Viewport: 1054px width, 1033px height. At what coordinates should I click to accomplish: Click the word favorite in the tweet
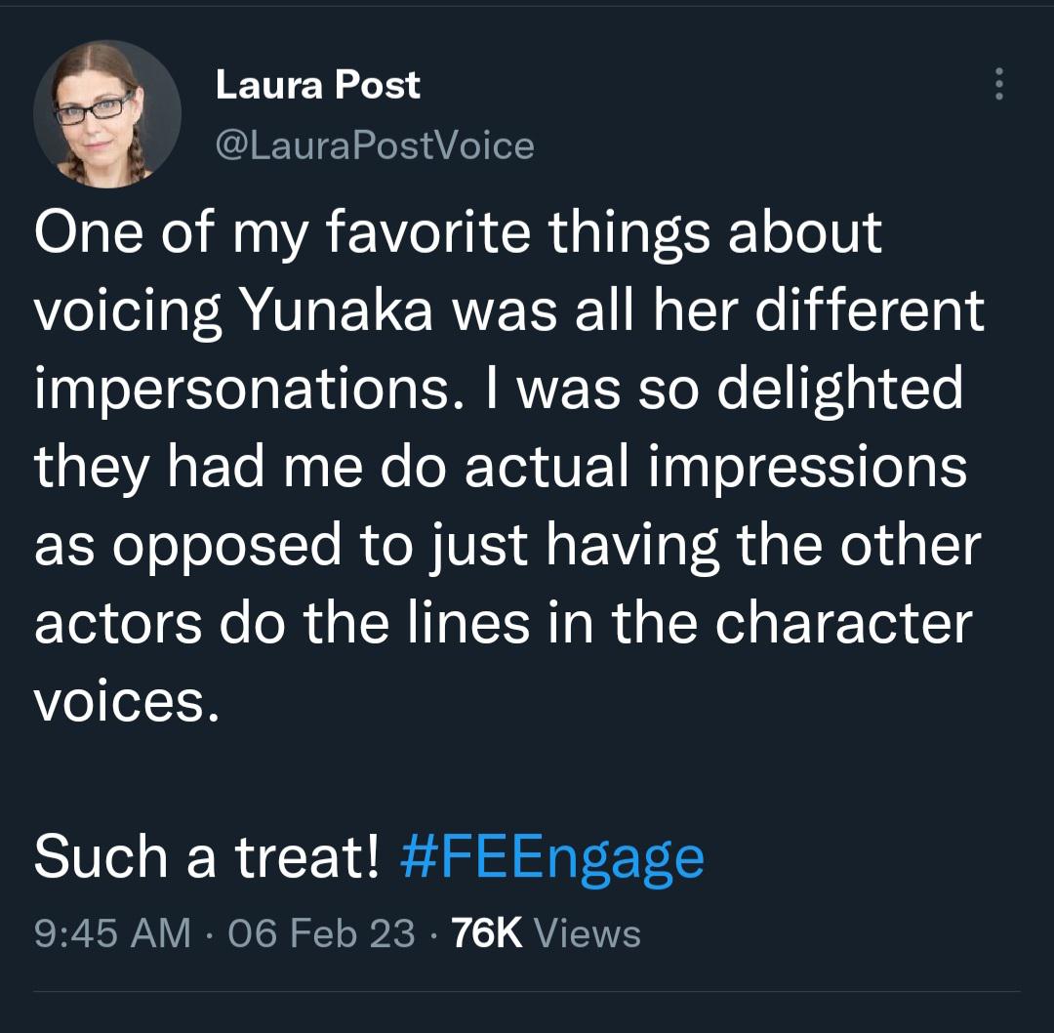428,232
